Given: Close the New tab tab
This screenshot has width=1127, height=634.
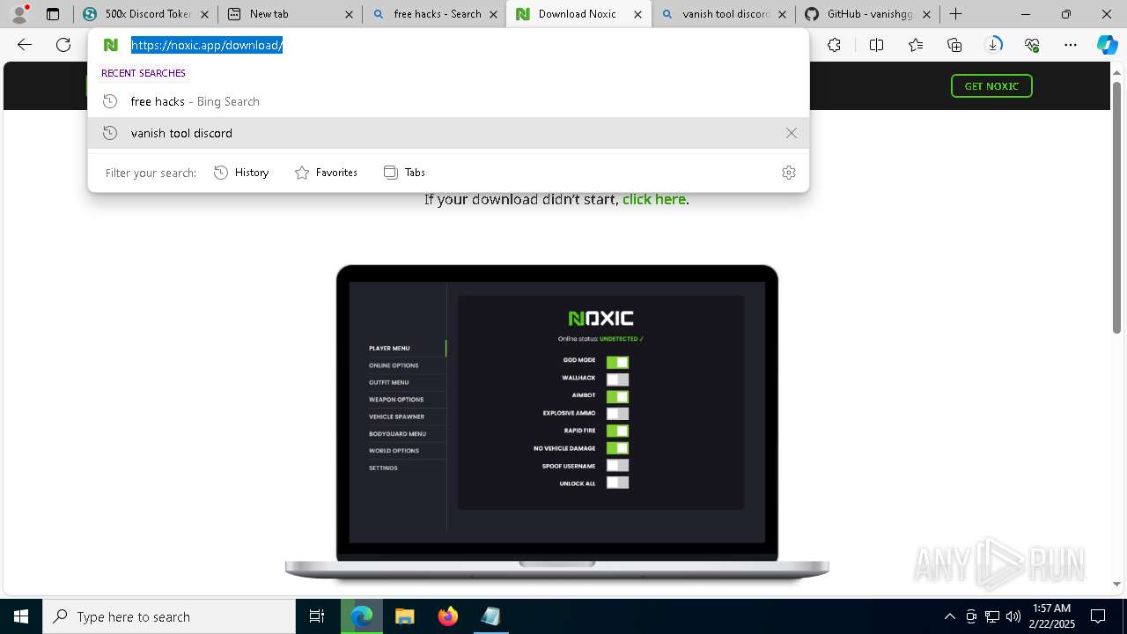Looking at the screenshot, I should click(349, 14).
